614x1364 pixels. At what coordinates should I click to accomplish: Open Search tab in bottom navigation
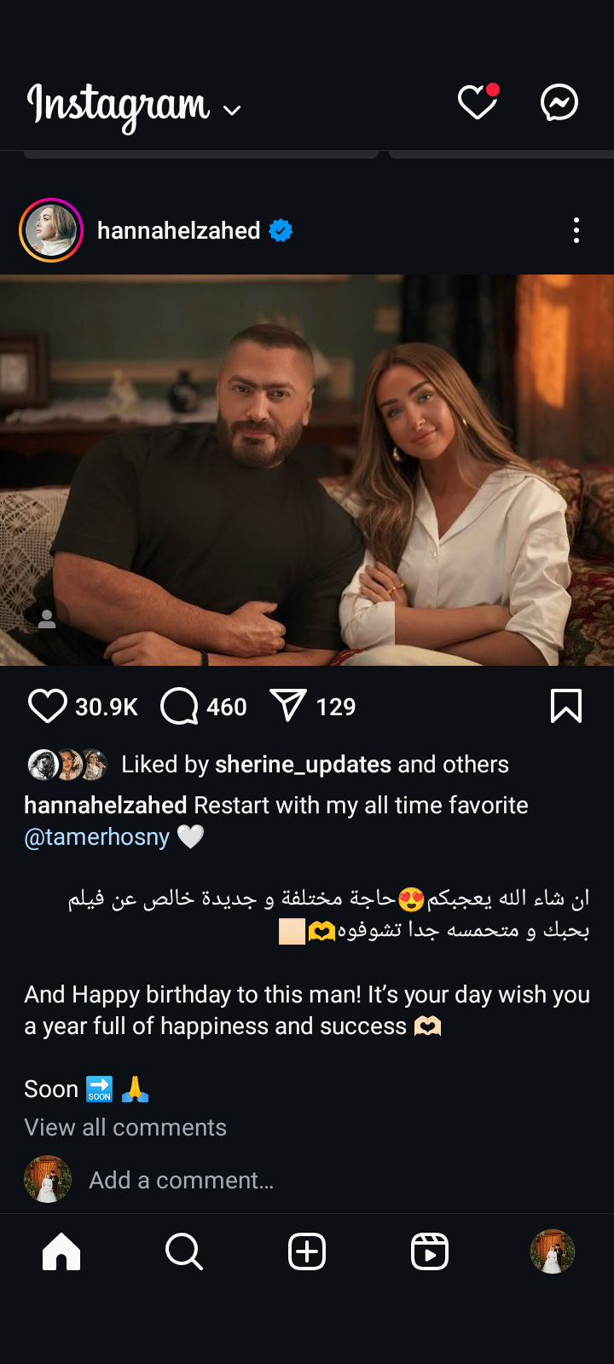(x=184, y=1251)
